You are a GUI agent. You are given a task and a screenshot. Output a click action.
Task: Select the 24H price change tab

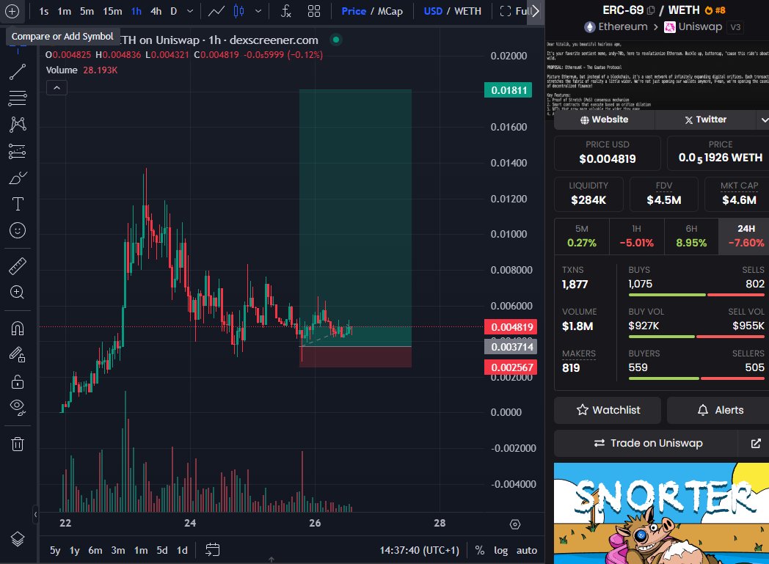(746, 235)
